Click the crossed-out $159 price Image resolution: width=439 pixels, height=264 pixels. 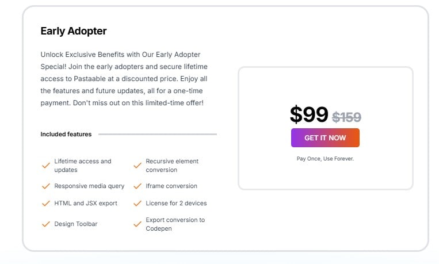346,117
